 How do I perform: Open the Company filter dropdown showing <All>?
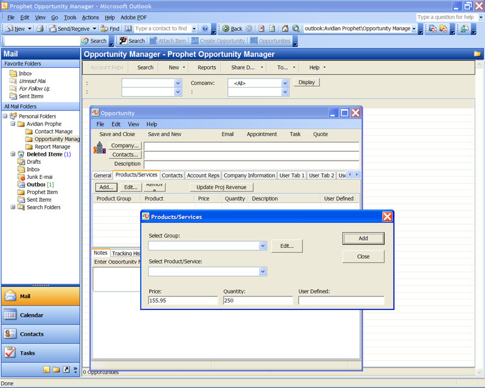click(285, 83)
